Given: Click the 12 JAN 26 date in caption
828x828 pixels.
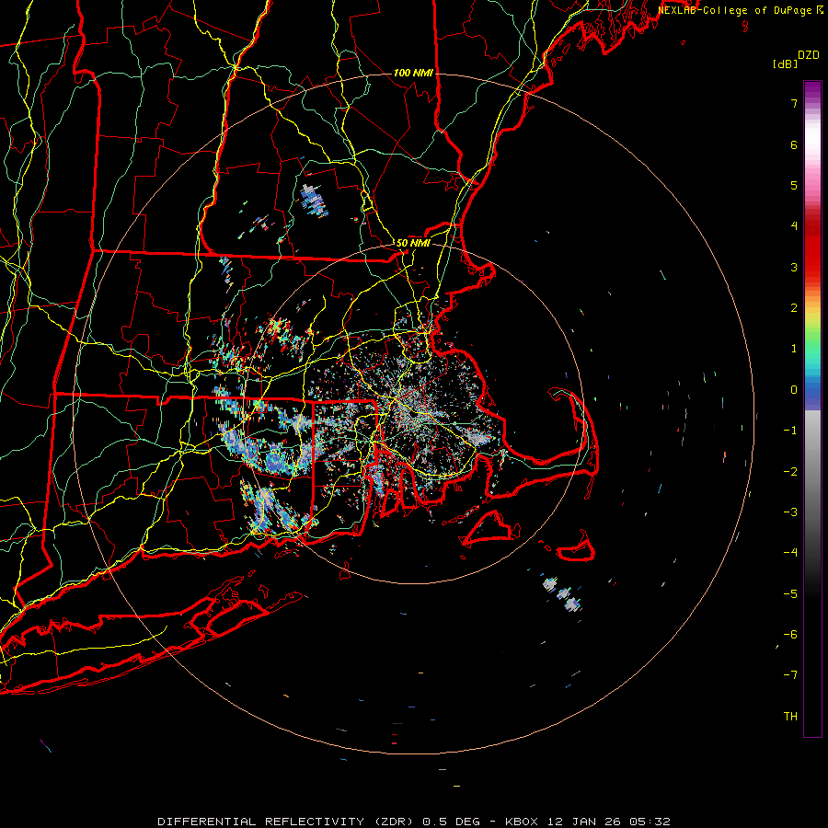Looking at the screenshot, I should (583, 822).
